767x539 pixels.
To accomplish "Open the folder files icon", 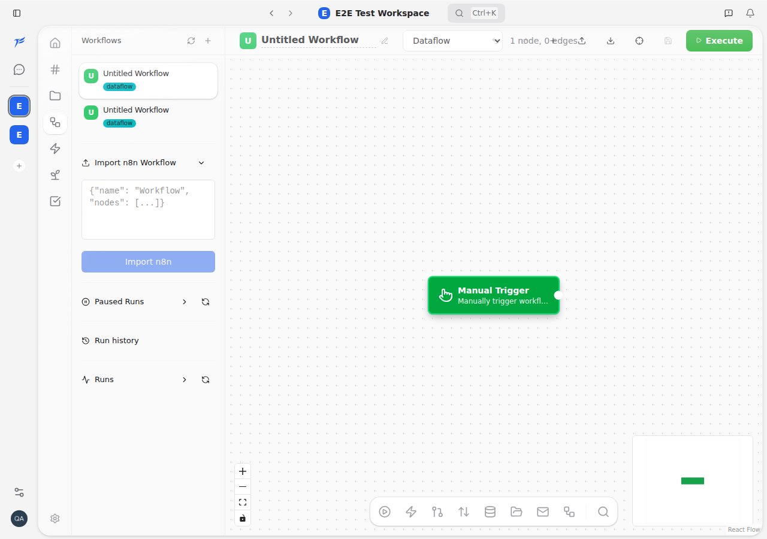I will point(55,96).
